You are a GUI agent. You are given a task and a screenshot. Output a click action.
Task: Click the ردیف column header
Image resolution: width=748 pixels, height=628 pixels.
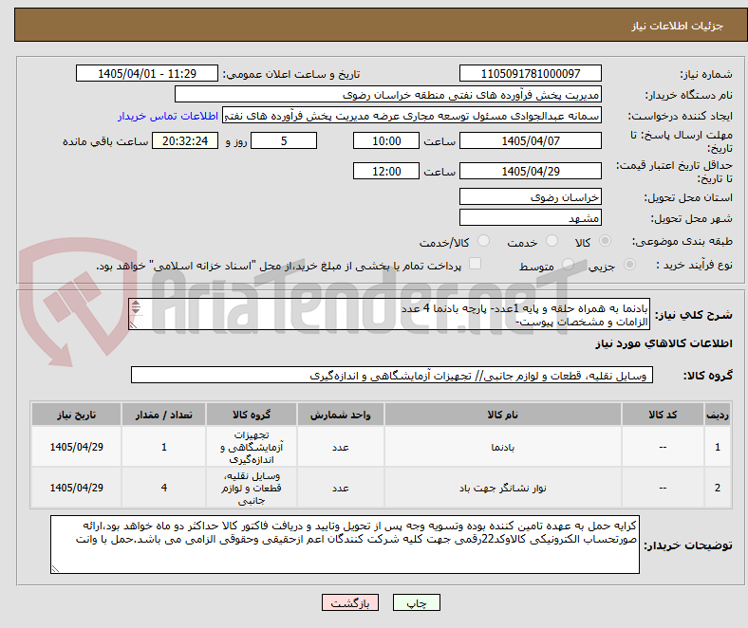(x=718, y=415)
